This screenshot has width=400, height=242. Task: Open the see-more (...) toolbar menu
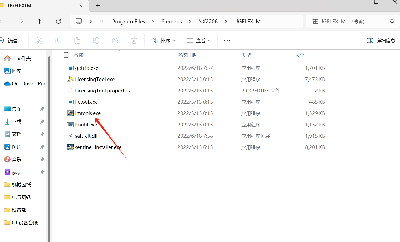tap(227, 40)
